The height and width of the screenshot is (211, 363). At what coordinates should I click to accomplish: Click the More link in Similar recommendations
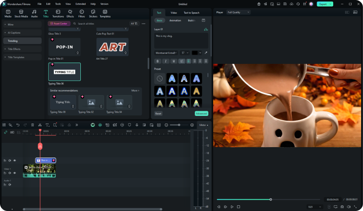point(135,90)
